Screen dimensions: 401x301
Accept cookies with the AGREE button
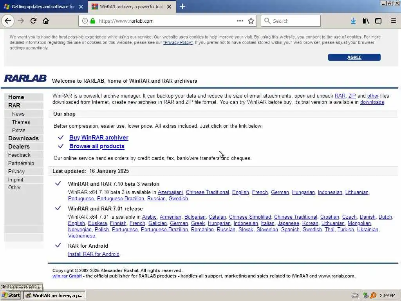[354, 57]
